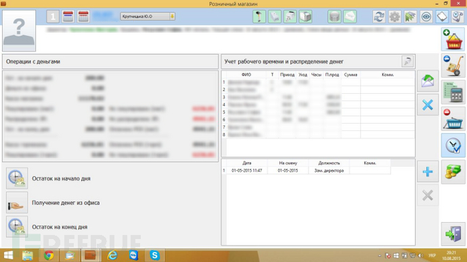The image size is (467, 262).
Task: Click the add-to-basket icon with green plus
Action: click(x=453, y=39)
